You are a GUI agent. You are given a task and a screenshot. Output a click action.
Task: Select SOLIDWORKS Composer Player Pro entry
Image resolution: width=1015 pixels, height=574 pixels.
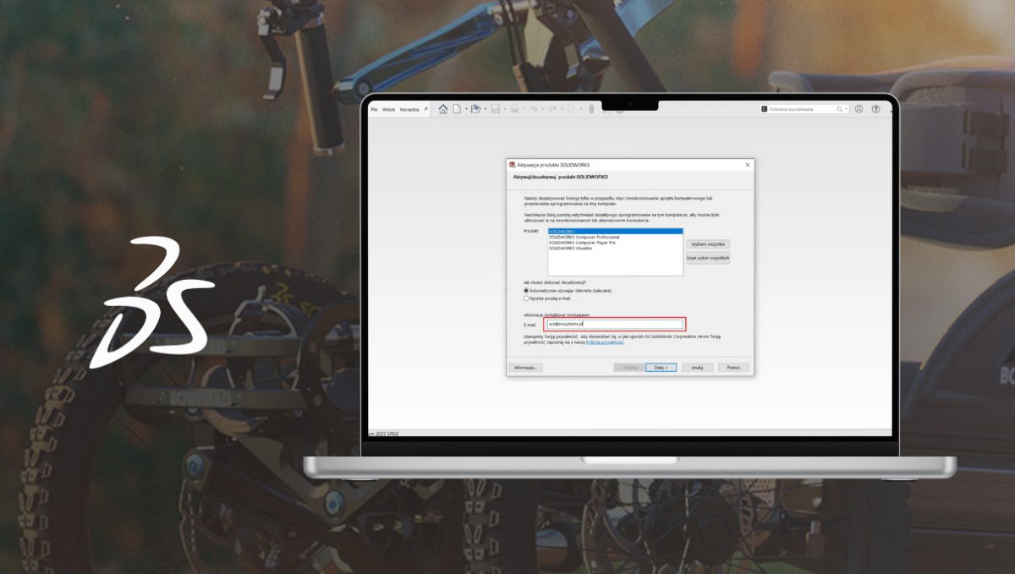[x=582, y=243]
